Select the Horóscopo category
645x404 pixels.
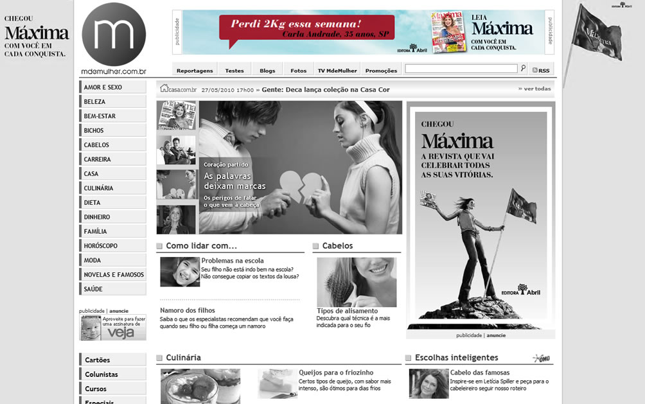pyautogui.click(x=112, y=245)
